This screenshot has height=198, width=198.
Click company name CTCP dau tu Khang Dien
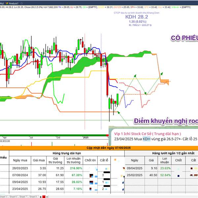coord(137,13)
